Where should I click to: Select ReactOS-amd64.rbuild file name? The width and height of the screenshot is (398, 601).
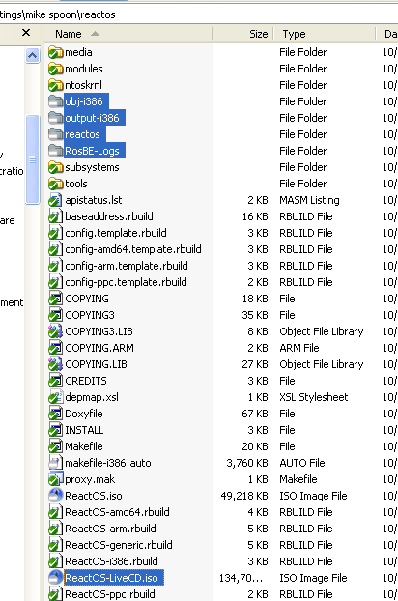pyautogui.click(x=117, y=512)
